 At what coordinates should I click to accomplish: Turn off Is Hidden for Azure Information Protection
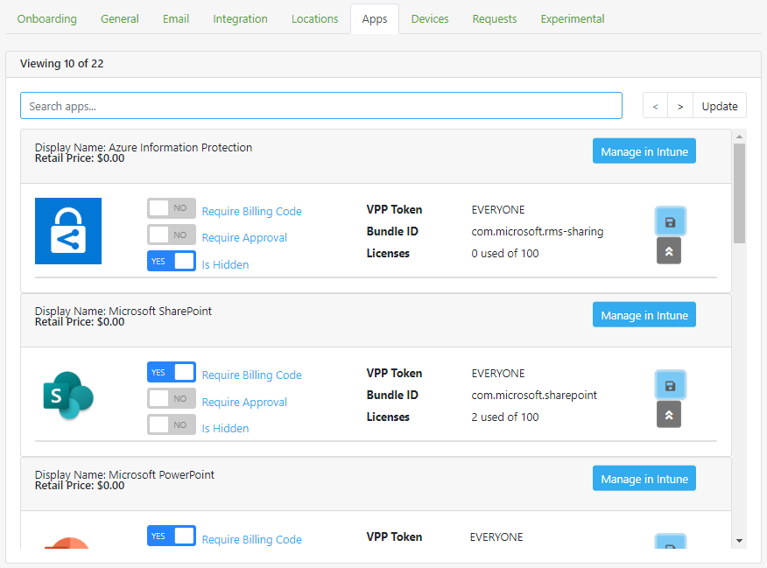point(172,261)
